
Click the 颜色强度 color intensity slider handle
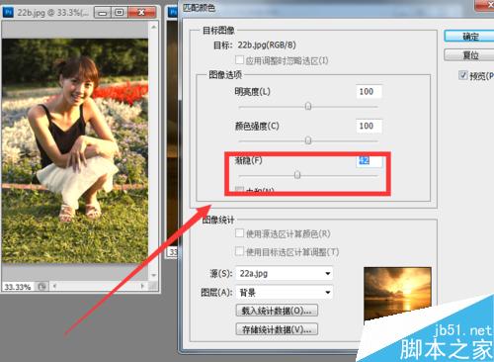tap(308, 140)
